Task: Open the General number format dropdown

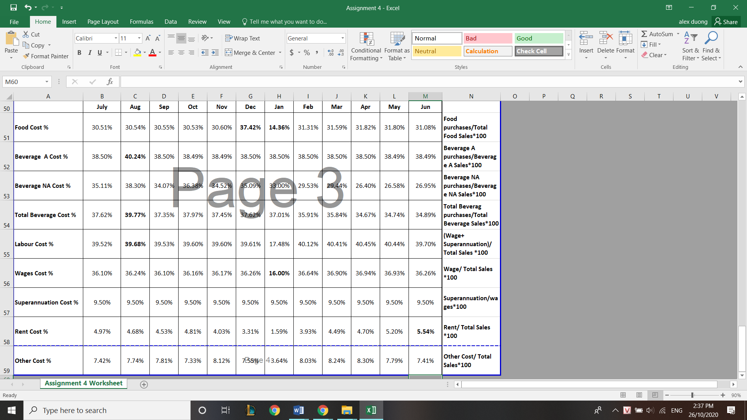Action: pos(342,38)
